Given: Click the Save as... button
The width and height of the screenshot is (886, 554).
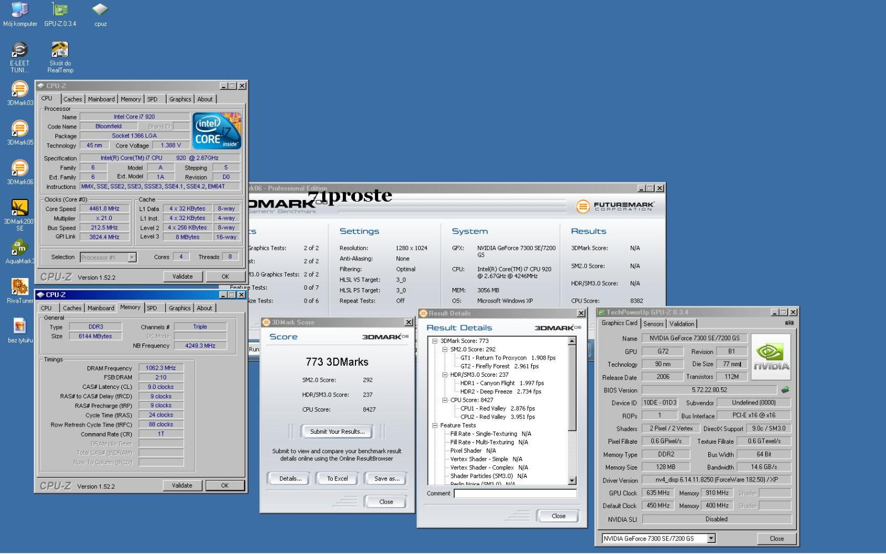Looking at the screenshot, I should tap(387, 479).
